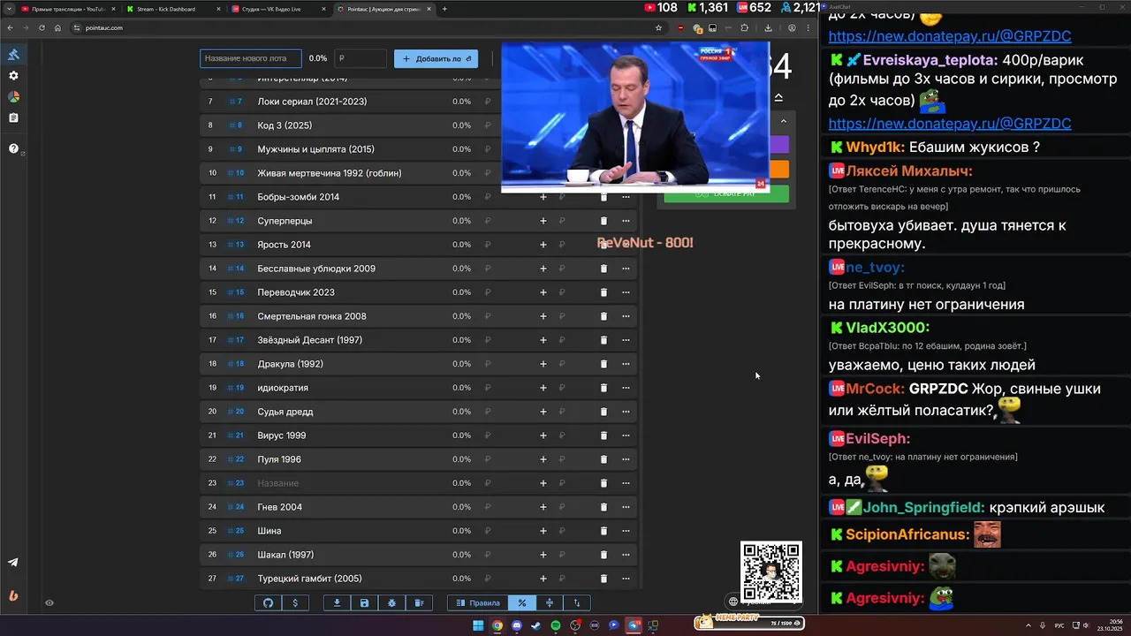
Task: Select lot name Живая мертвечина 1992 (гоблин)
Action: point(330,173)
